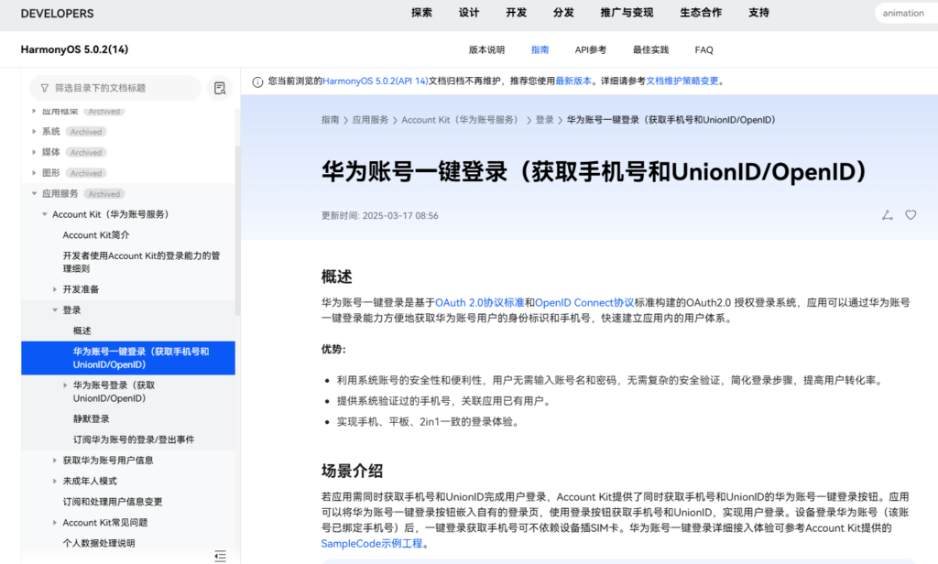Click the funnel filter icon in sidebar search
The width and height of the screenshot is (938, 564).
pyautogui.click(x=44, y=87)
